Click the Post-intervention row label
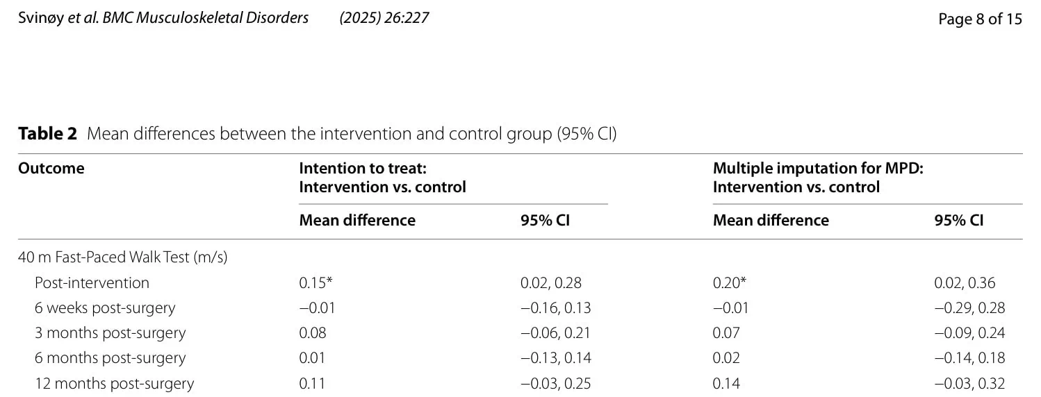 92,283
